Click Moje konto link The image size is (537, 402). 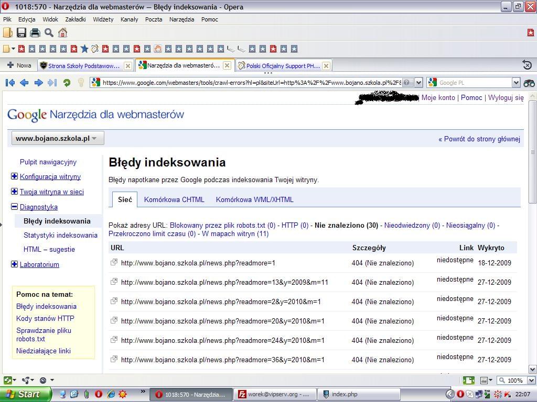(438, 98)
